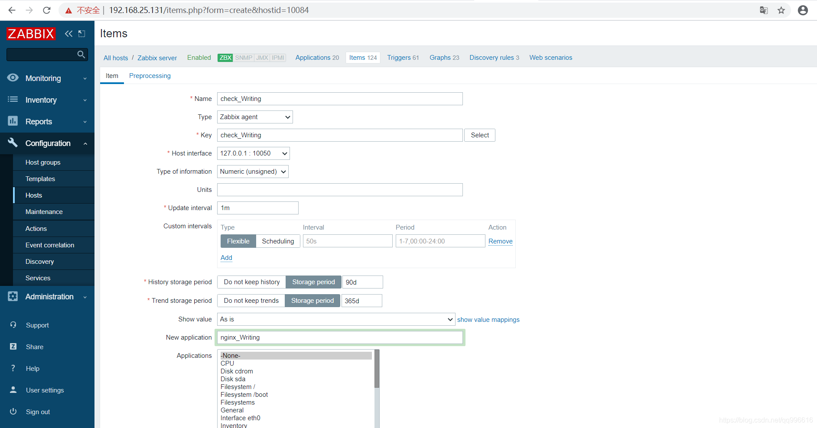The image size is (817, 428).
Task: Select CPU in Applications list
Action: tap(296, 363)
